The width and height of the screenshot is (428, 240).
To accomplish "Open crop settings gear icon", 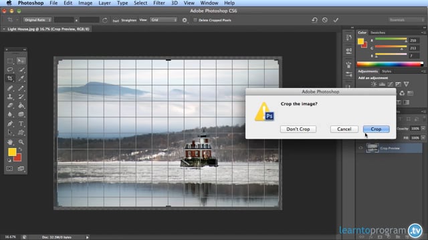I will tap(185, 20).
